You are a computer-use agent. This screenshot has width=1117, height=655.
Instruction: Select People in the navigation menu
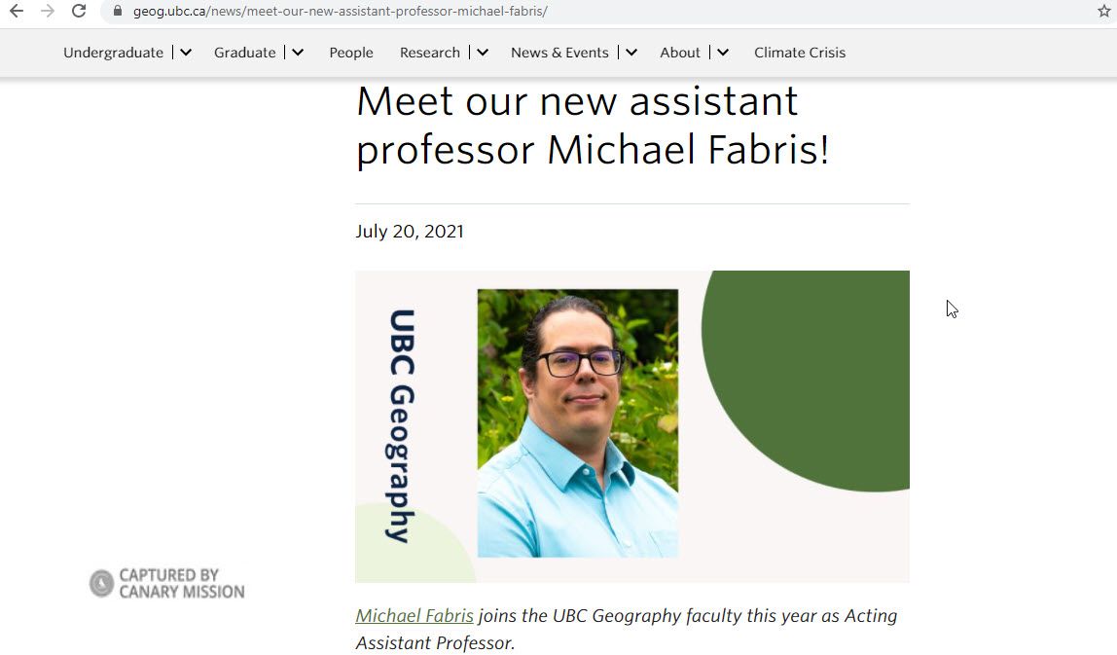tap(351, 53)
